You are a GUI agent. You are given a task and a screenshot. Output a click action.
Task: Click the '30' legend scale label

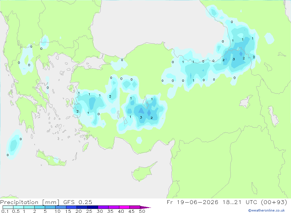[x=100, y=211]
